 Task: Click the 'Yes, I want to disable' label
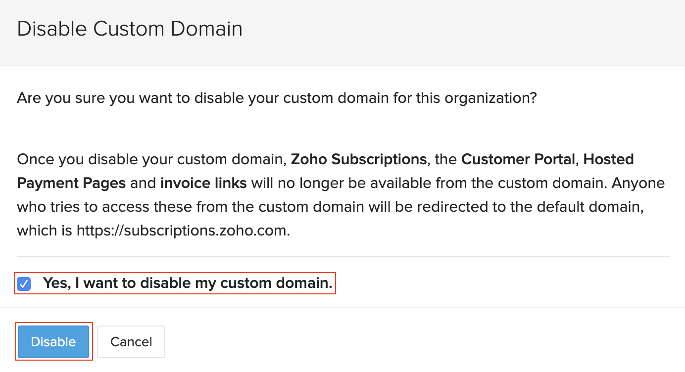pos(187,283)
